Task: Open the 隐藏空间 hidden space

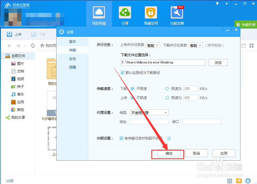Action: tap(150, 14)
